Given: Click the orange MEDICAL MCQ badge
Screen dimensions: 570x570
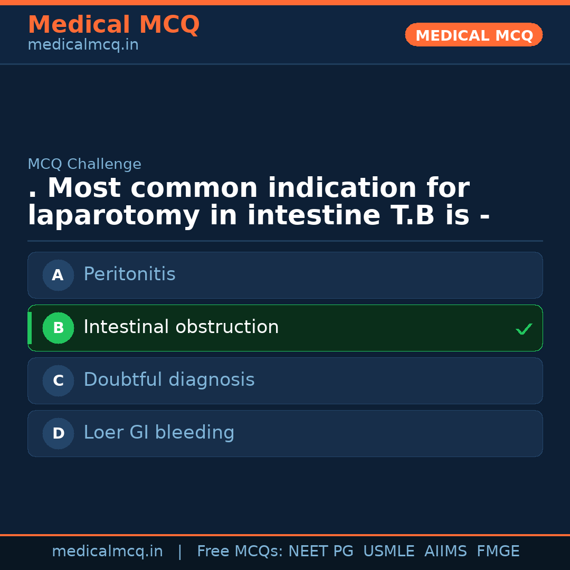Looking at the screenshot, I should click(473, 35).
